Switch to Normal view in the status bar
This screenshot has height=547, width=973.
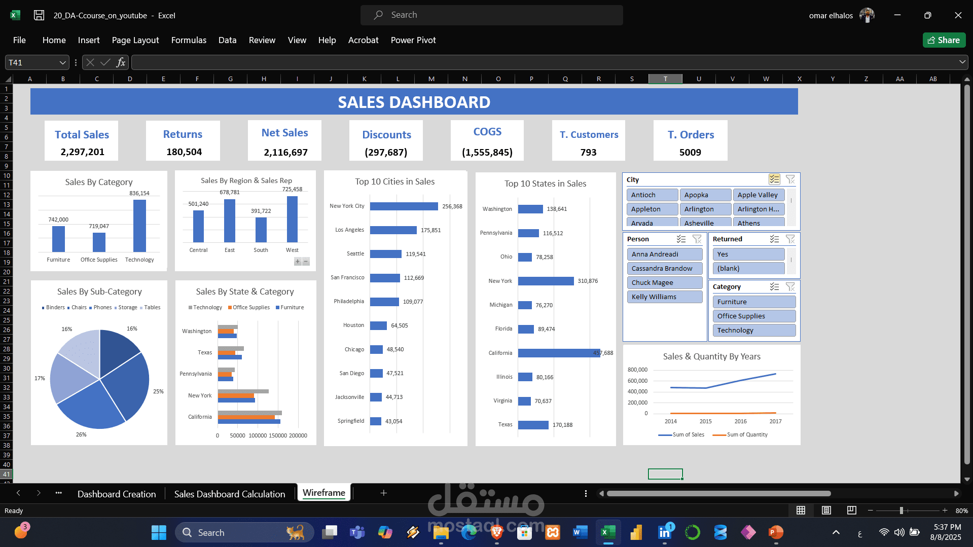coord(801,510)
